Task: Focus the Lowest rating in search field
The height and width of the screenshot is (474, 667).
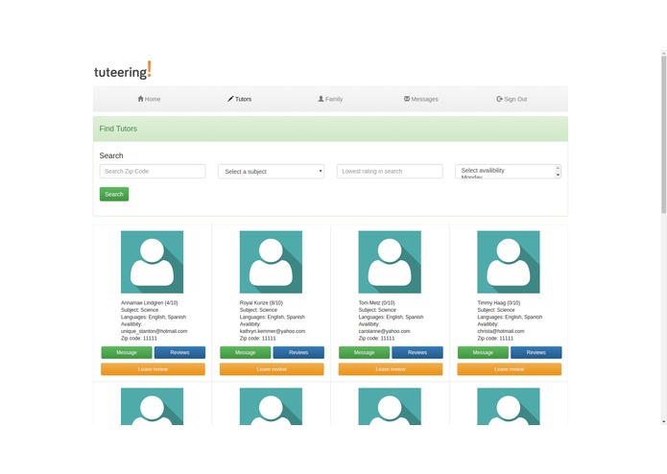Action: 390,172
